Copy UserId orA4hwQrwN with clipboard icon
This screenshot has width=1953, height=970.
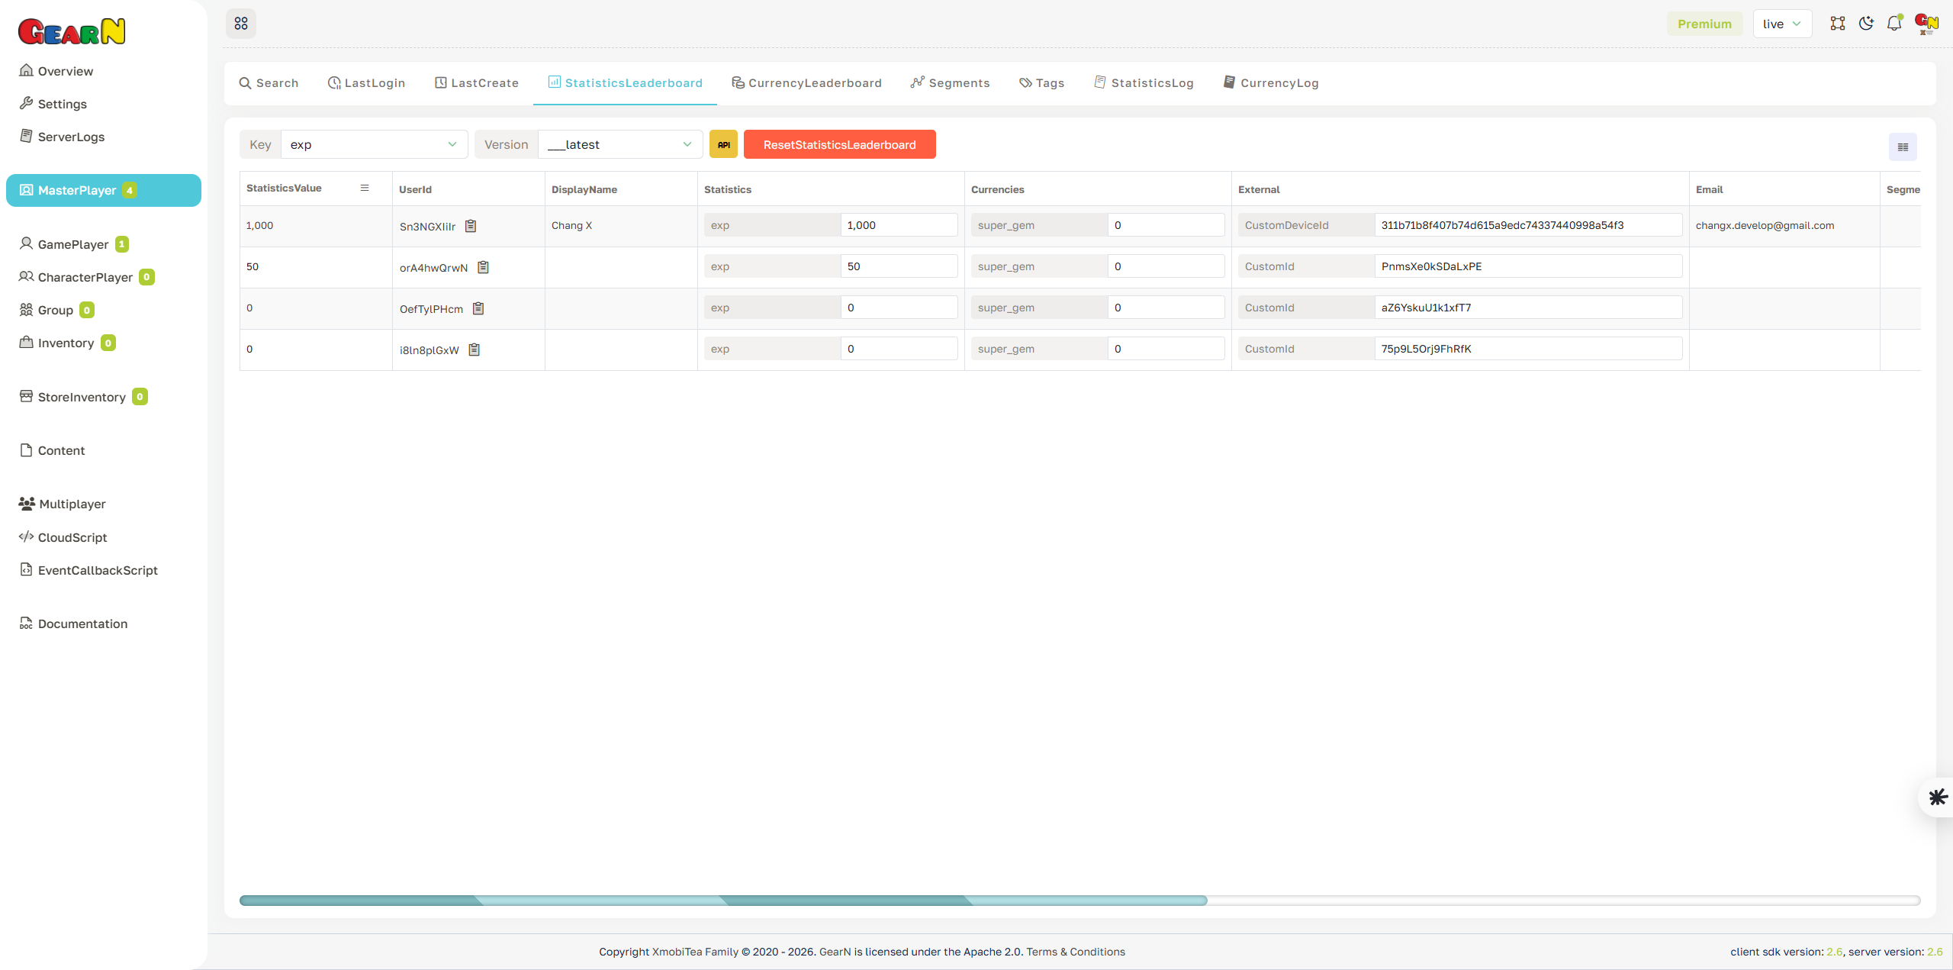[x=482, y=267]
